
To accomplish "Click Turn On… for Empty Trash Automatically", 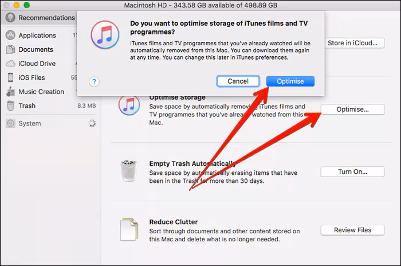I will point(353,172).
